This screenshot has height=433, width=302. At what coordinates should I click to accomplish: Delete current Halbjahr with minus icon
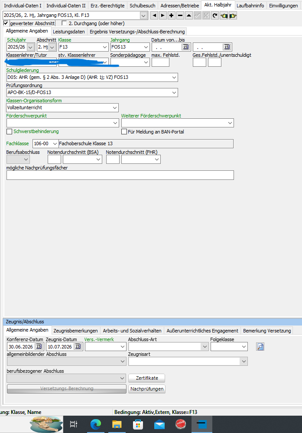tap(180, 16)
